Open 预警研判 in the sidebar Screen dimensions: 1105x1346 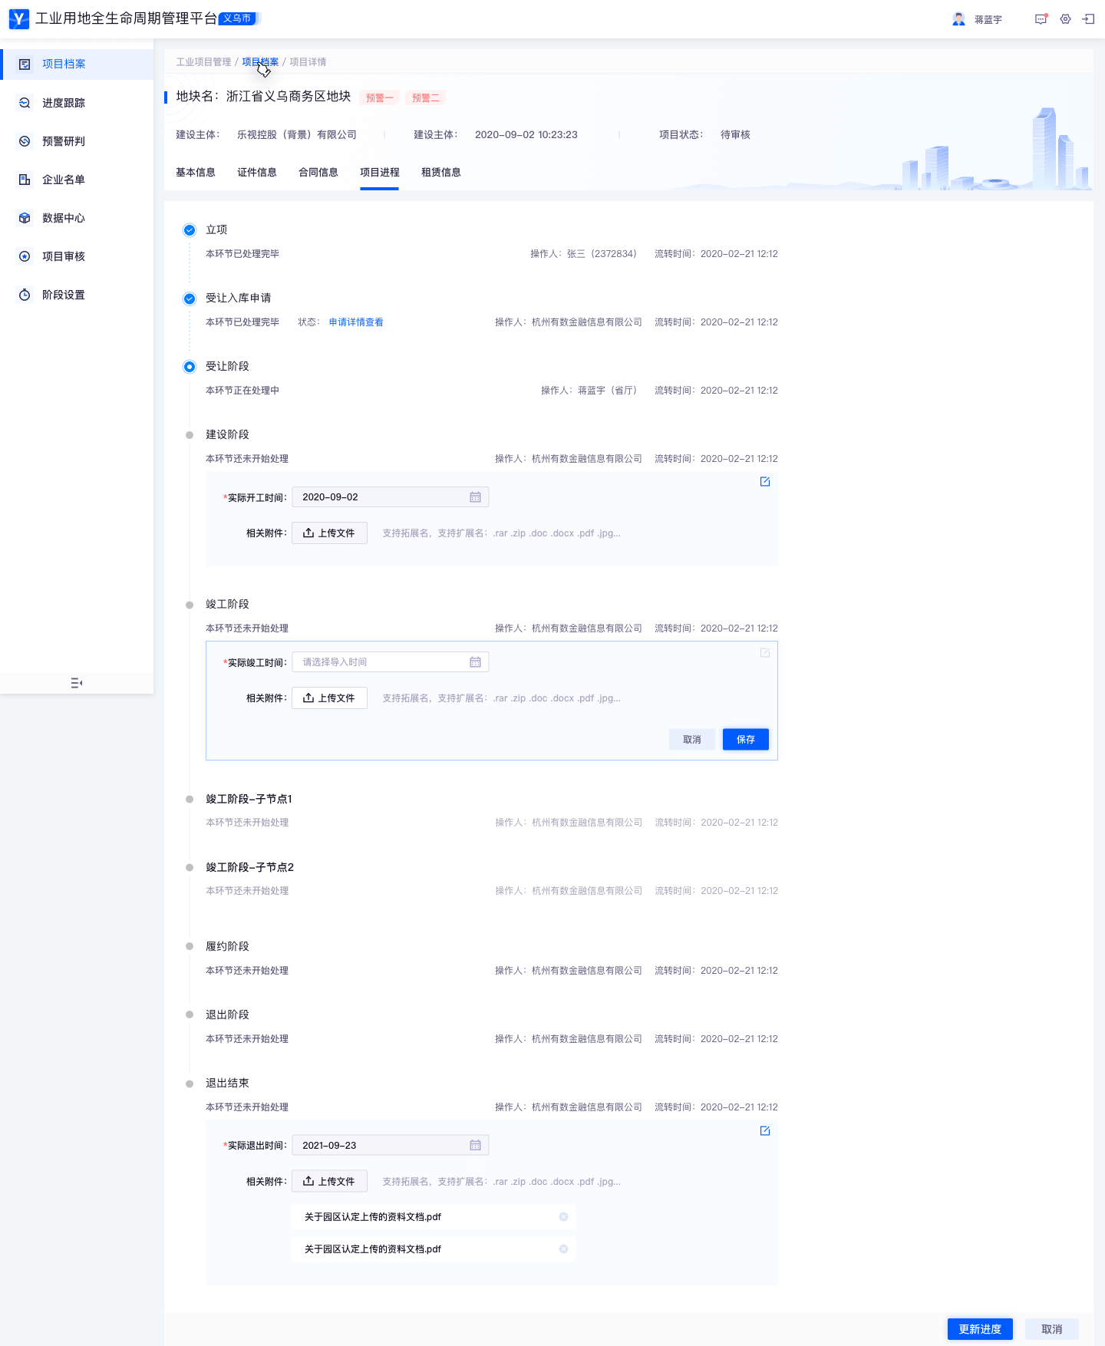tap(64, 141)
